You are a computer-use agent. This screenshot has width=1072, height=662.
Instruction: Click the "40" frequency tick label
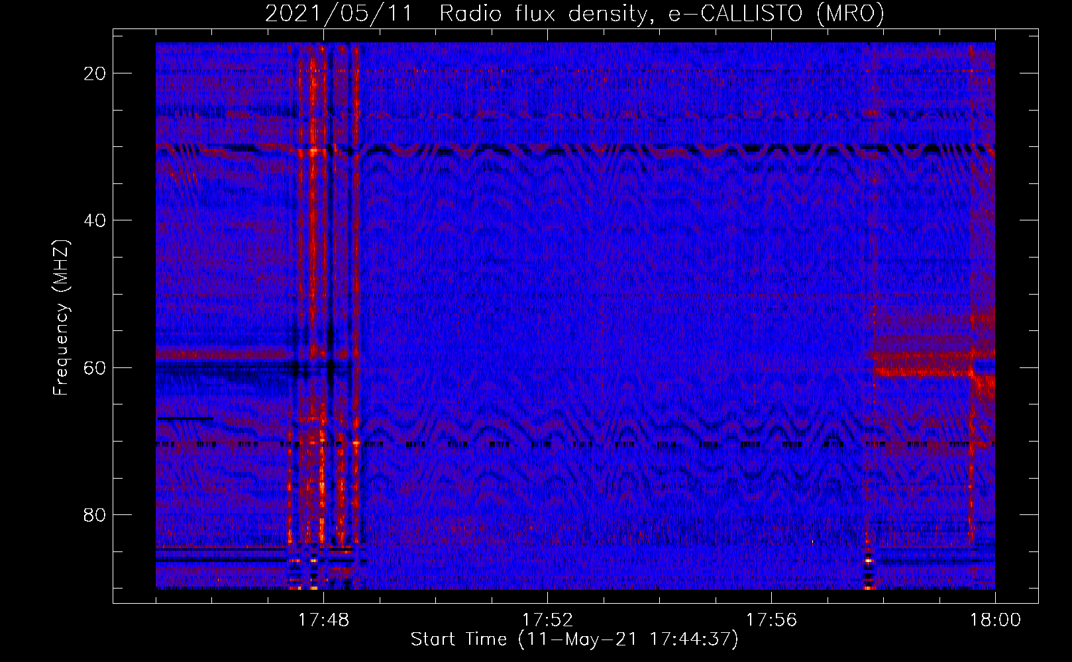(95, 220)
